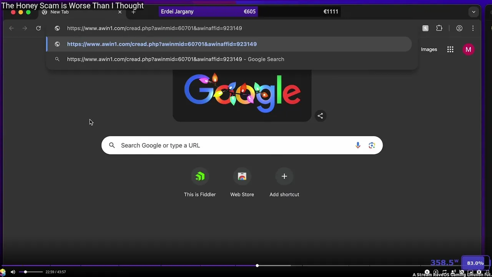Viewport: 492px width, 277px height.
Task: Click the Honey extension icon in toolbar
Action: click(x=426, y=28)
